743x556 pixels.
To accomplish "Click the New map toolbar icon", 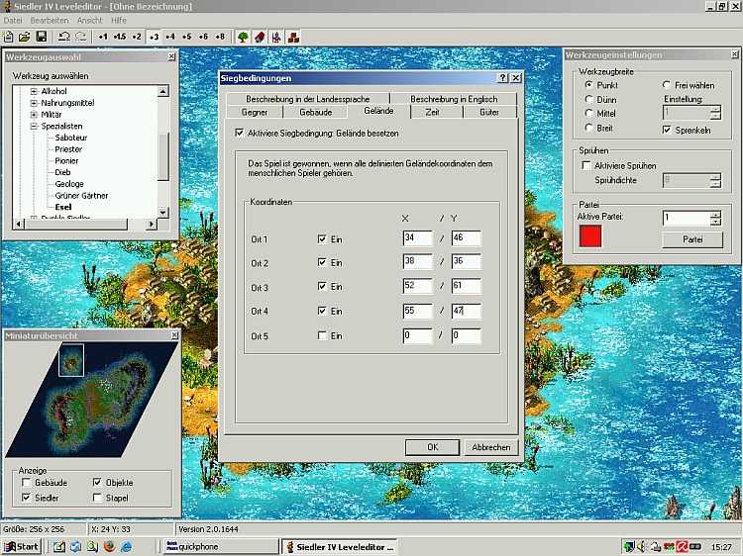I will click(x=9, y=37).
